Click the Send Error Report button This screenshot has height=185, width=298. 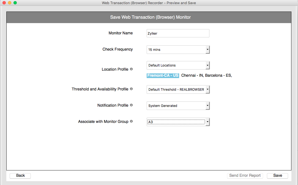pyautogui.click(x=245, y=176)
